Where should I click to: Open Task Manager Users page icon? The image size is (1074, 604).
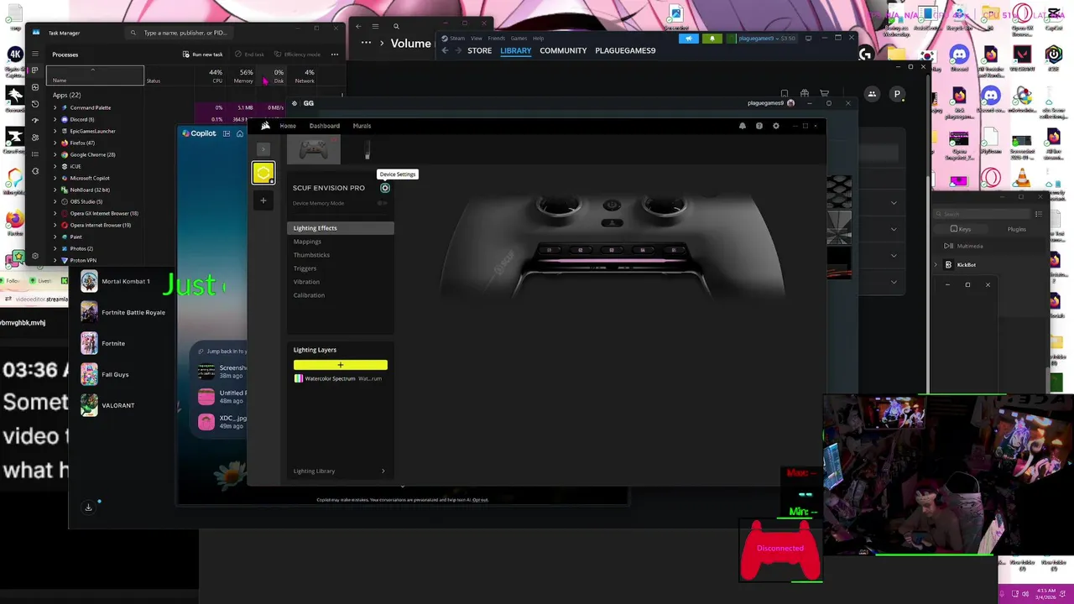coord(34,138)
